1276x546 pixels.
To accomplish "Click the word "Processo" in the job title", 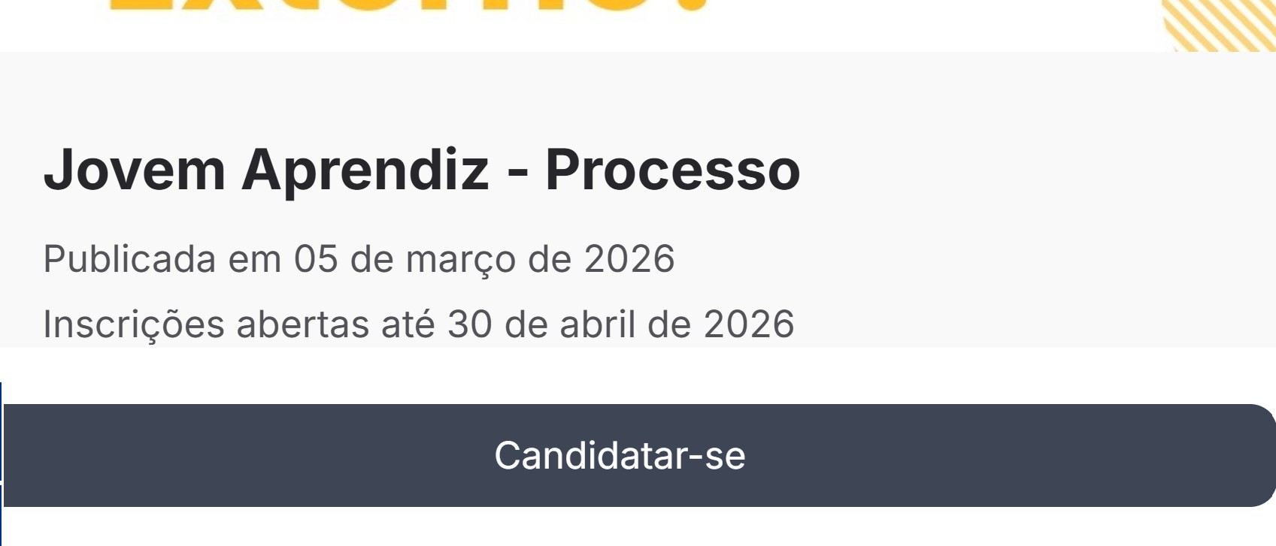I will (x=672, y=170).
